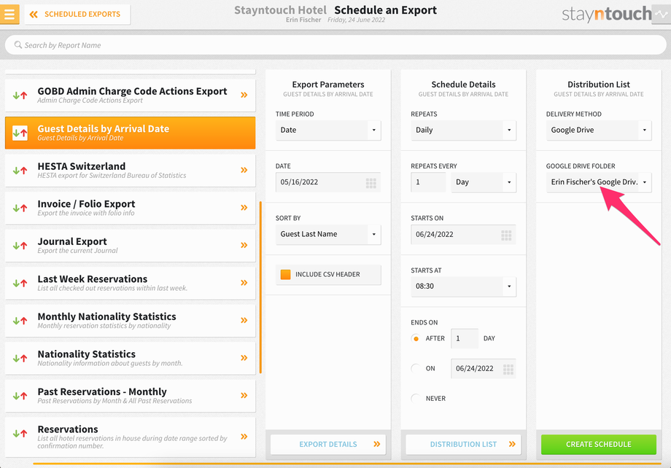
Task: Click the double chevron on Monthly Nationality Statistics
Action: click(244, 321)
